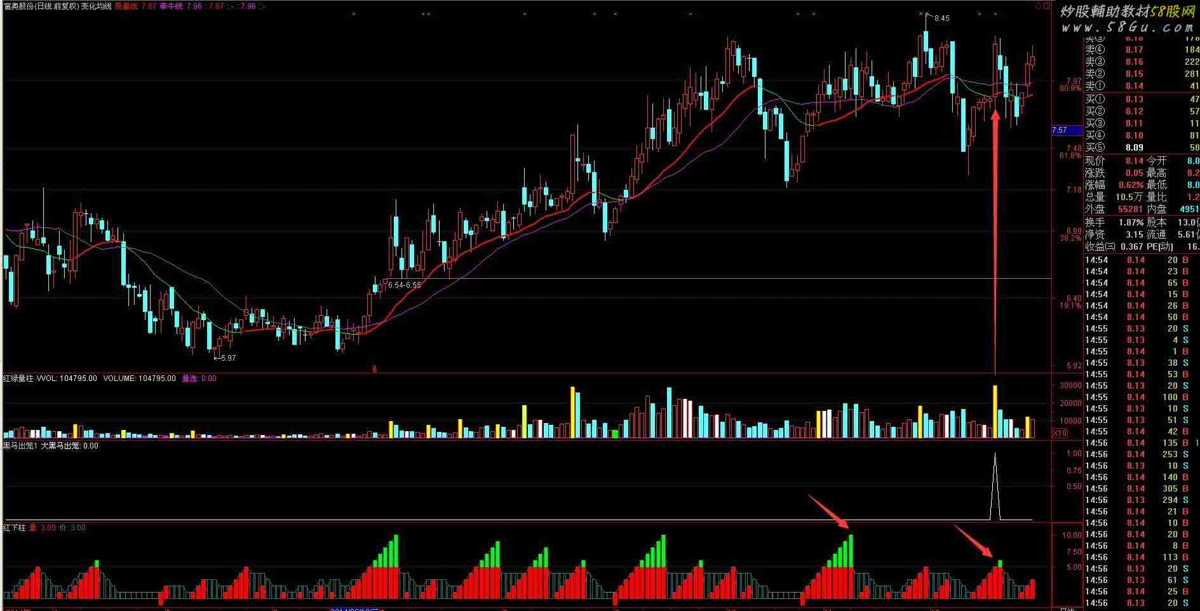Viewport: 1200px width, 611px height.
Task: Click the 19.1% retracement level label
Action: 1070,305
